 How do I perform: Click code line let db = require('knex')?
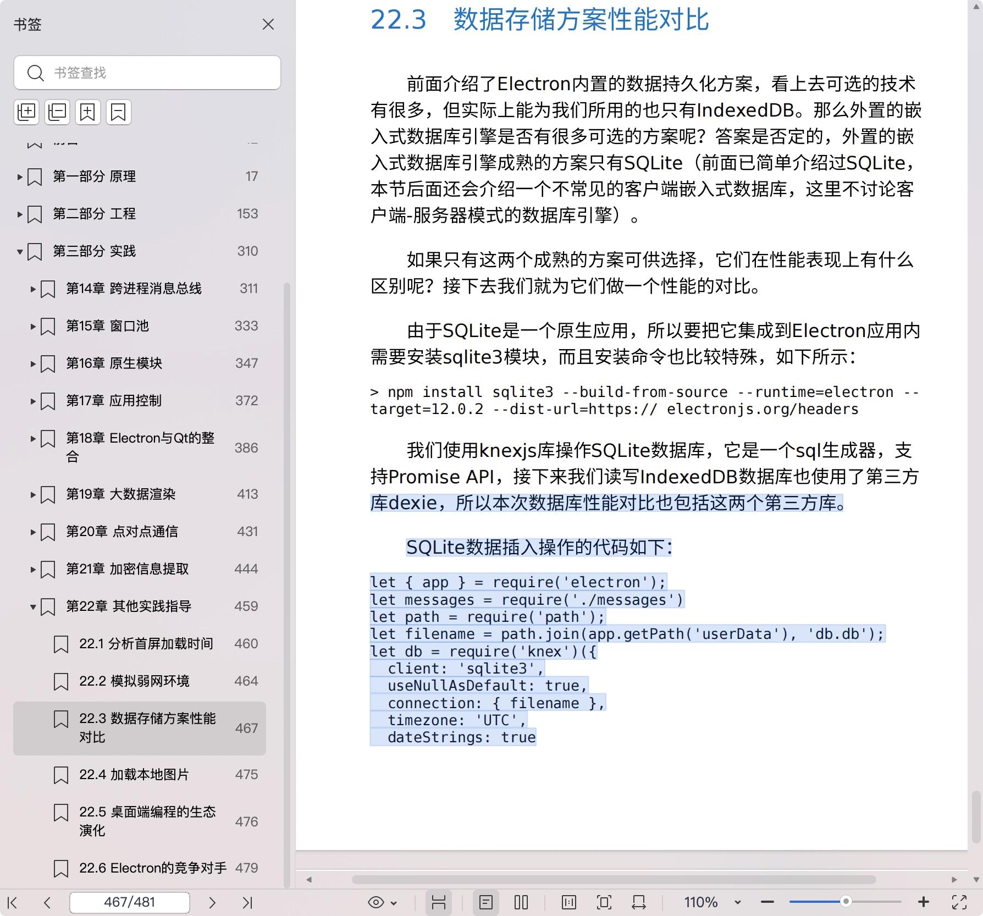point(483,652)
